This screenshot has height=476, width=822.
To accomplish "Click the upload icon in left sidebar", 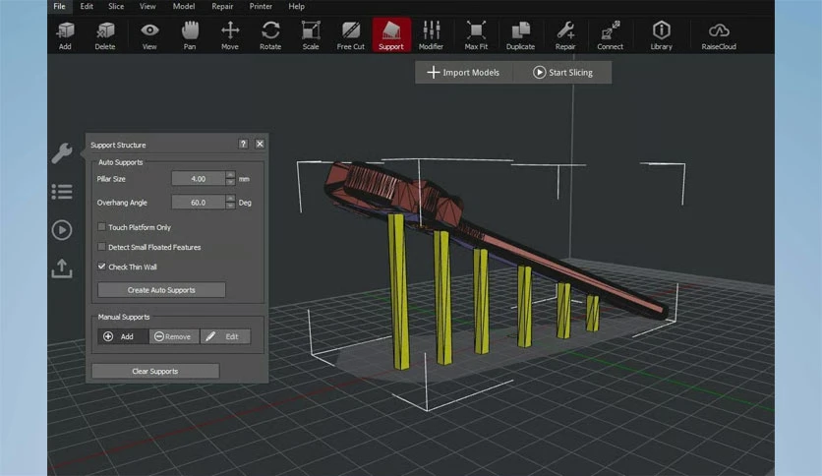I will point(62,268).
